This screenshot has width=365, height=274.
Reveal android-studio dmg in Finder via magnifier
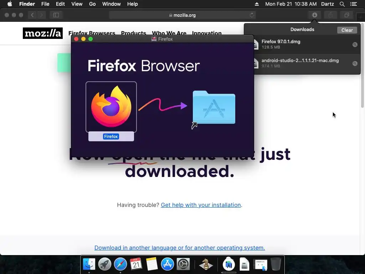[x=355, y=64]
